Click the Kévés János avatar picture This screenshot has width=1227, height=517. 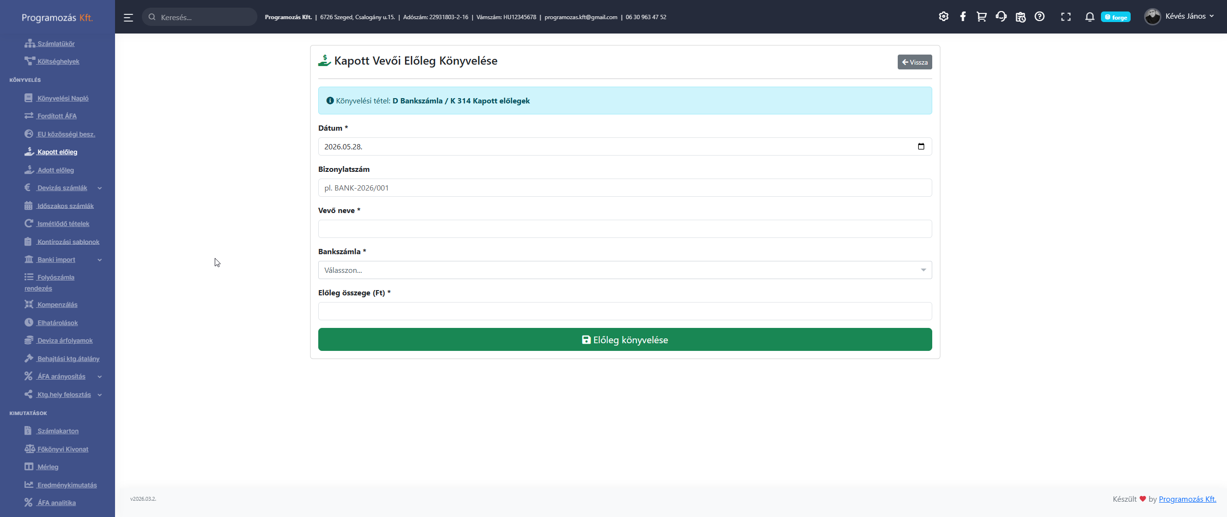click(x=1152, y=17)
